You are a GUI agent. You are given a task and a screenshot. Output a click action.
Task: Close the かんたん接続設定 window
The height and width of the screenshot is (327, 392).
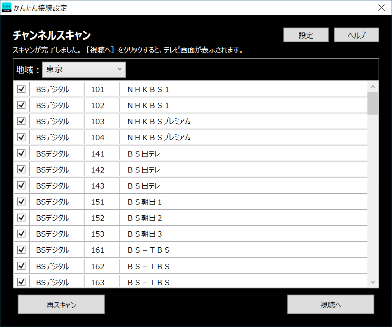click(x=381, y=8)
